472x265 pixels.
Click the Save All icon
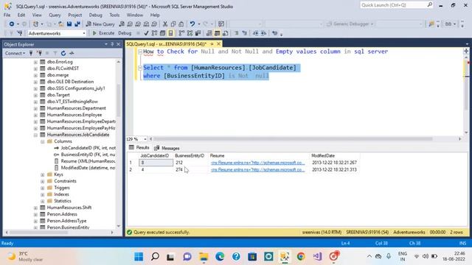(x=77, y=24)
